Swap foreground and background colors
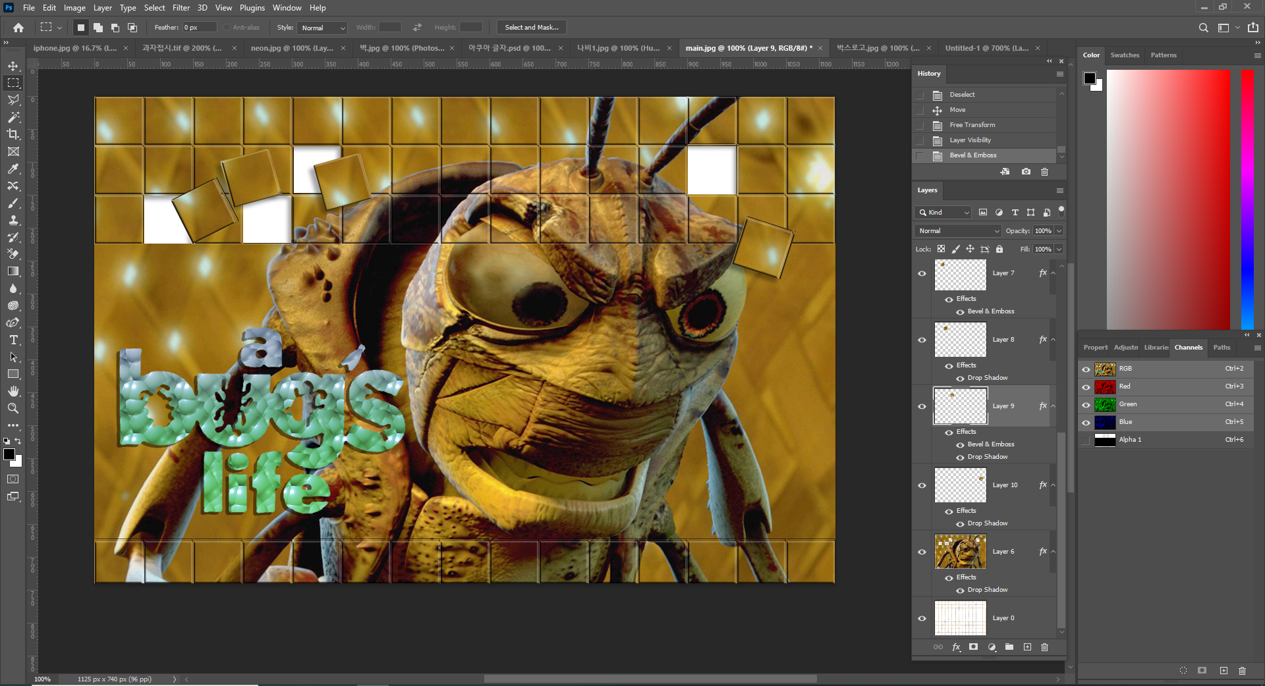Viewport: 1265px width, 686px height. click(18, 441)
